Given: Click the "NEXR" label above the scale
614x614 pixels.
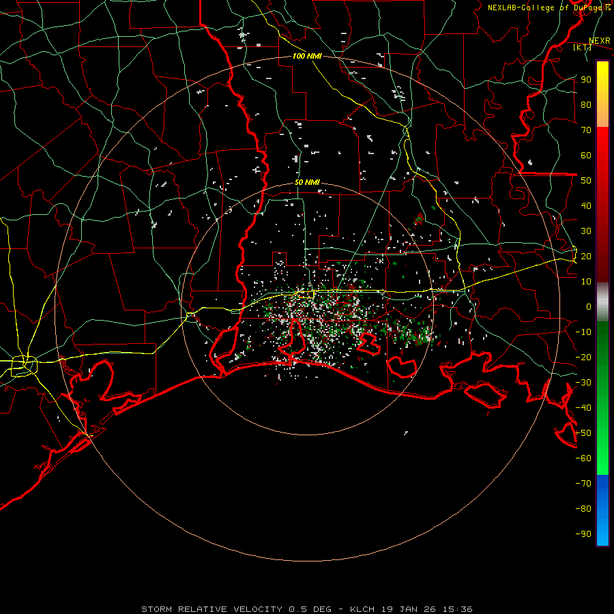Looking at the screenshot, I should pos(600,41).
